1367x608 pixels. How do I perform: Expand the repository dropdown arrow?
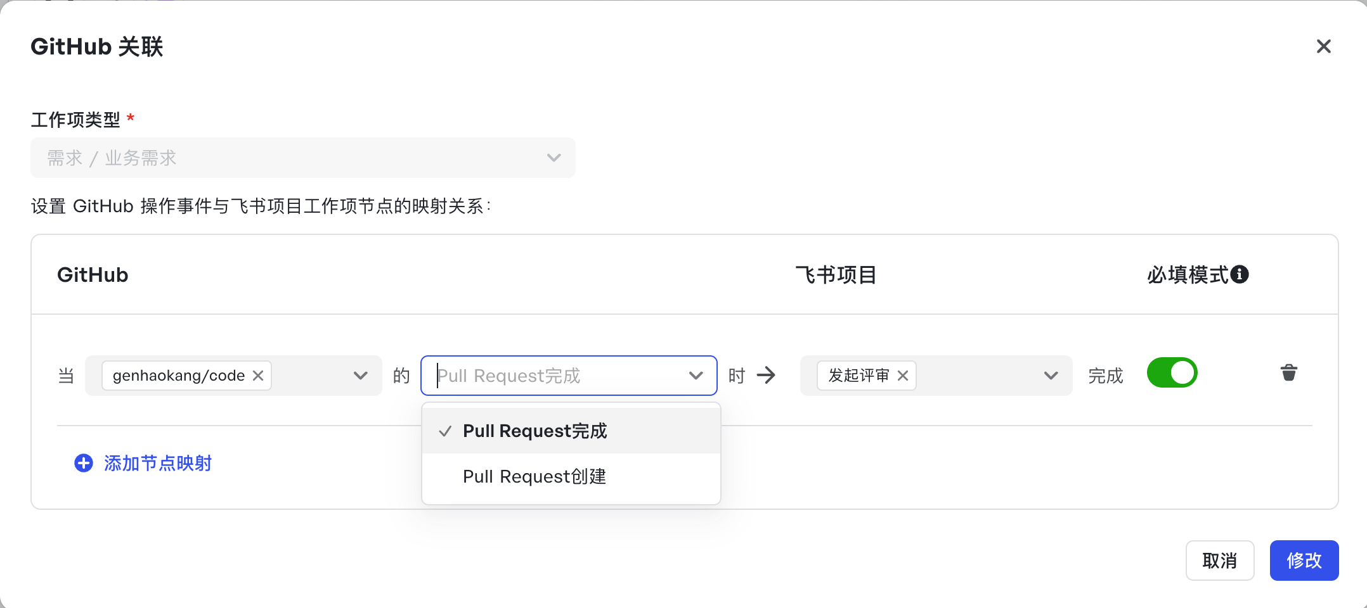pos(361,376)
